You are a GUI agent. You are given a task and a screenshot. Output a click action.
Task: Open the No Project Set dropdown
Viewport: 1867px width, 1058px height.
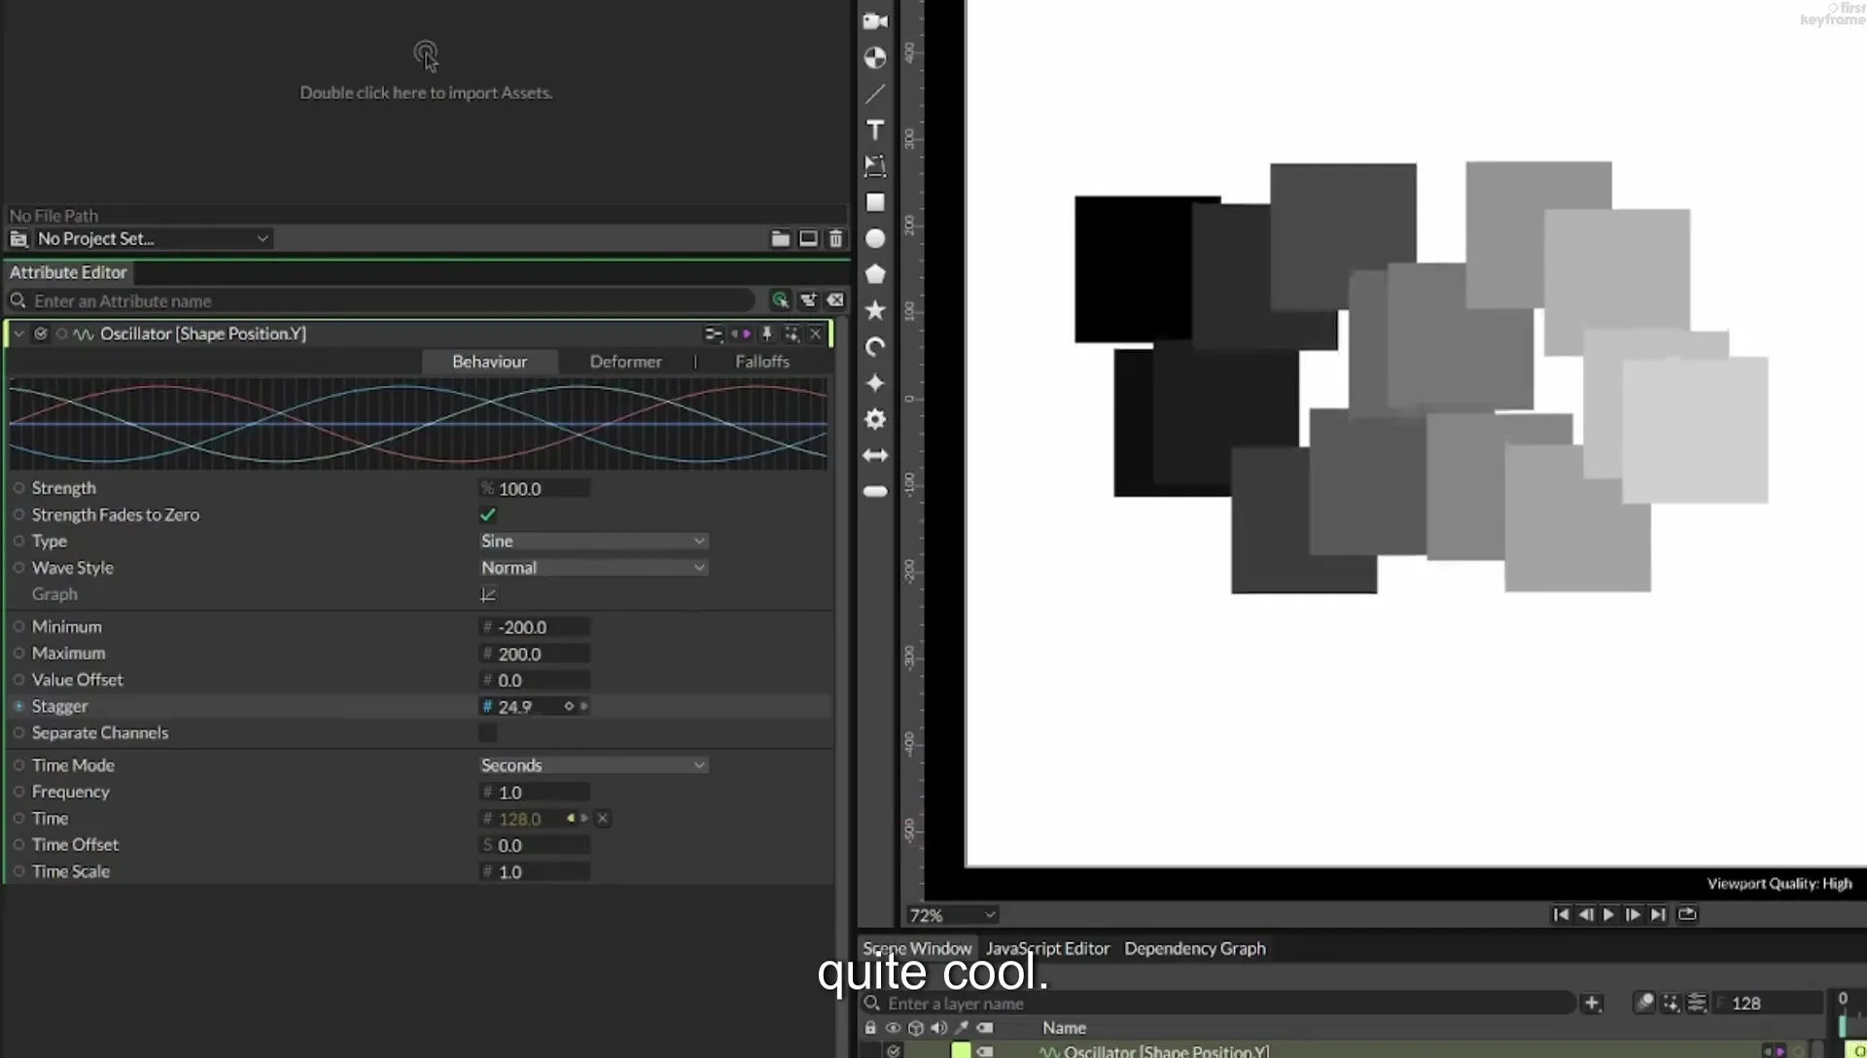pos(153,238)
